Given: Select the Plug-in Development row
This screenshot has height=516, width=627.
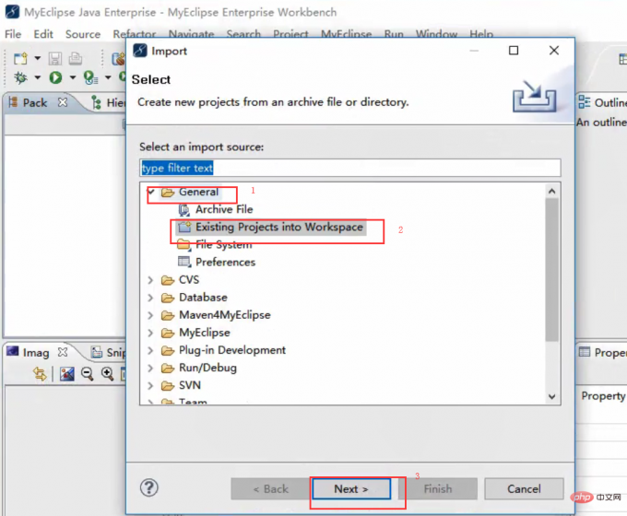Looking at the screenshot, I should tap(232, 350).
